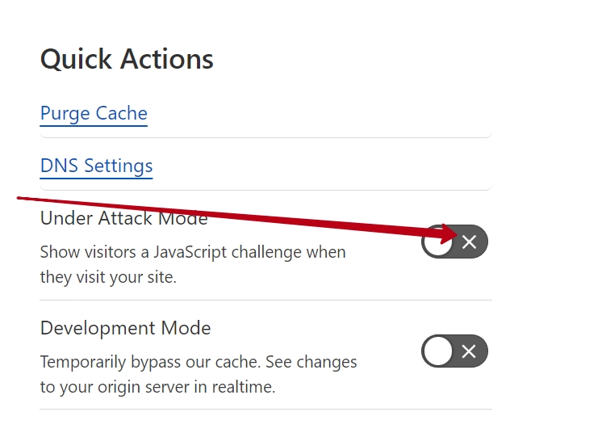The width and height of the screenshot is (602, 433).
Task: Click the word "Settings" in DNS Settings
Action: (x=119, y=166)
